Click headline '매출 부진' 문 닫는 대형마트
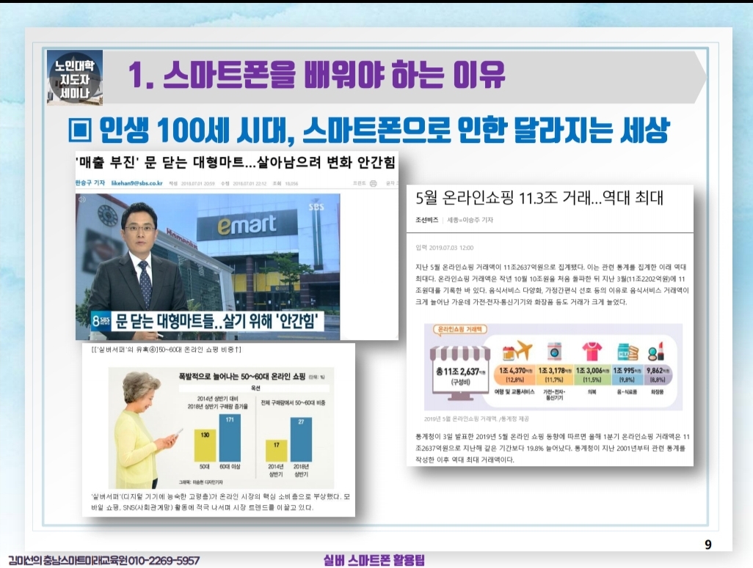The height and width of the screenshot is (568, 753). [x=236, y=162]
